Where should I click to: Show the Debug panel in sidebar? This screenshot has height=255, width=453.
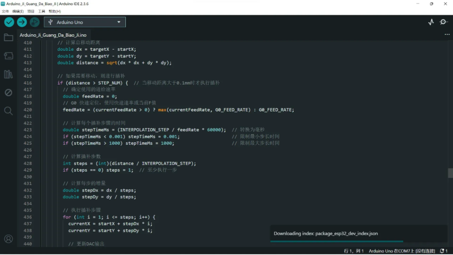(8, 93)
